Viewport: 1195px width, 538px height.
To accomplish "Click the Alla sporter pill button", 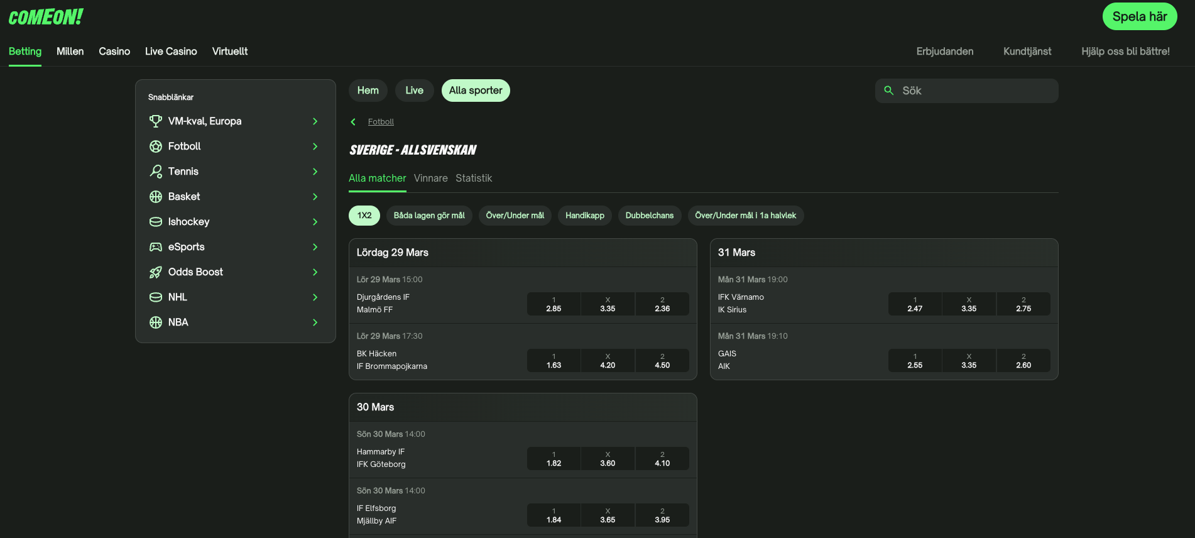I will [476, 91].
